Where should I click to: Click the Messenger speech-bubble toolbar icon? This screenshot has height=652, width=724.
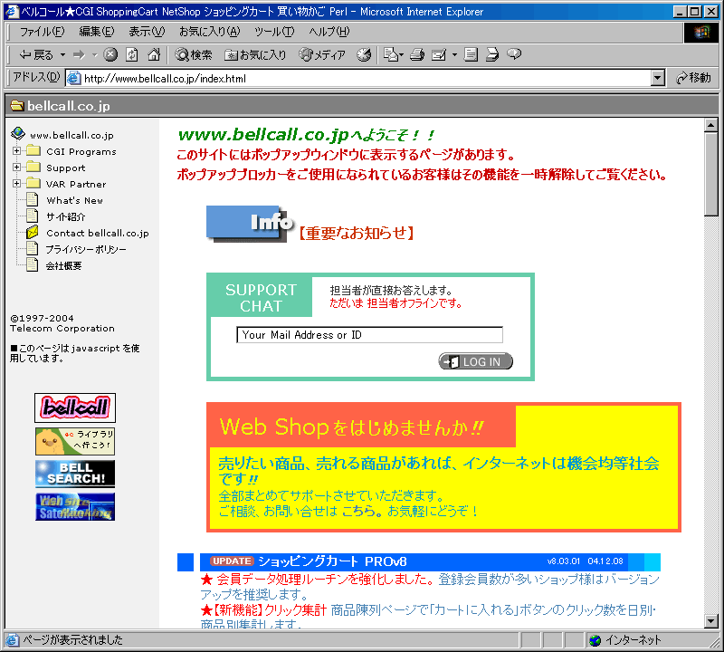(x=514, y=54)
